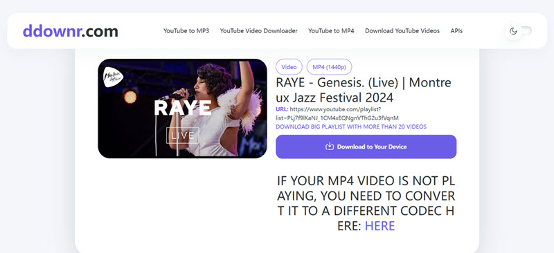Click the RAYE - Genesis. (Live) video title
This screenshot has width=554, height=253.
(364, 90)
